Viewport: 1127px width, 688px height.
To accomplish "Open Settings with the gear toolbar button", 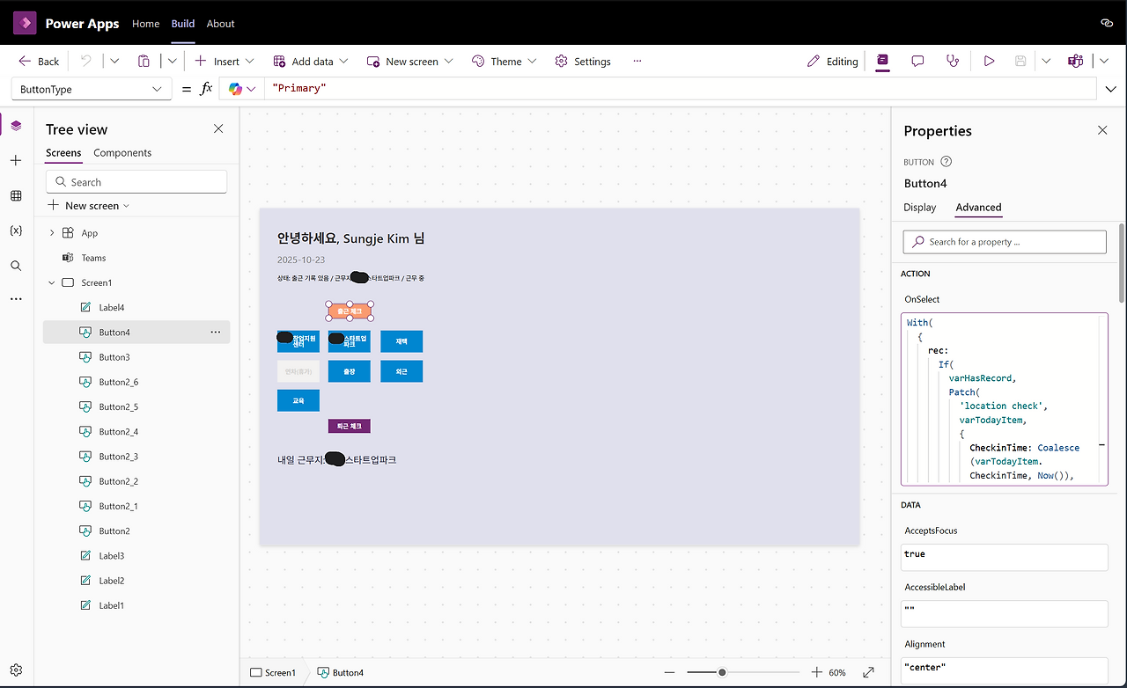I will click(x=583, y=61).
